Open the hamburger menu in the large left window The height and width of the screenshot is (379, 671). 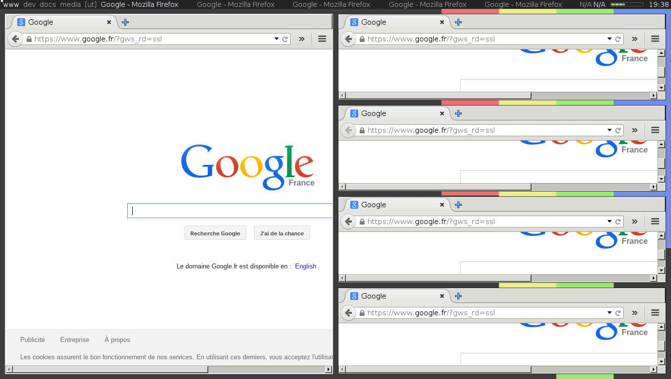322,39
